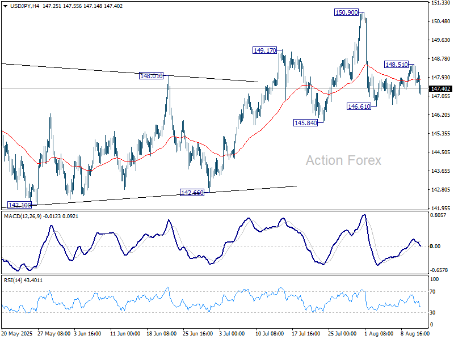Click the RSI 70 level on the axis
This screenshot has width=454, height=340.
pos(434,291)
